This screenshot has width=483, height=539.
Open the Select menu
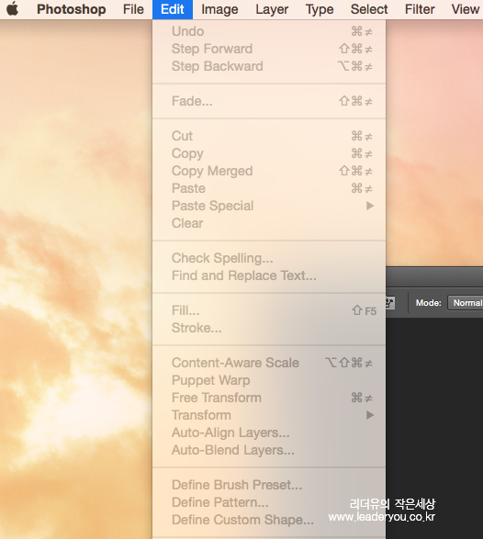coord(369,9)
